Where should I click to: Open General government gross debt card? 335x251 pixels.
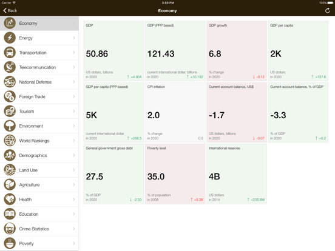coord(113,174)
